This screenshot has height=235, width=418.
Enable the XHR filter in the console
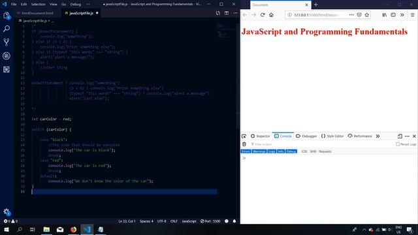[x=313, y=151]
